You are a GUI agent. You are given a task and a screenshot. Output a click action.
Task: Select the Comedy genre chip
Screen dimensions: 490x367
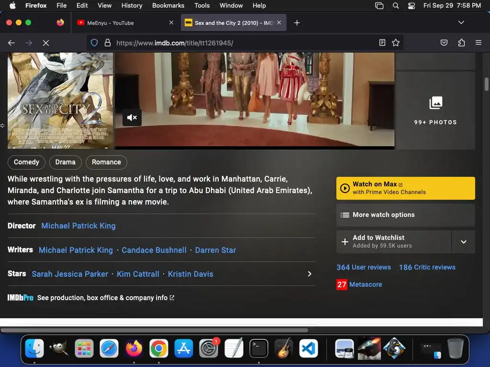(26, 162)
